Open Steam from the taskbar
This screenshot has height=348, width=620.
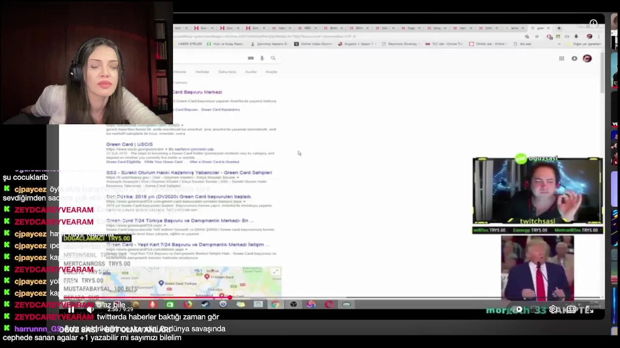[205, 304]
